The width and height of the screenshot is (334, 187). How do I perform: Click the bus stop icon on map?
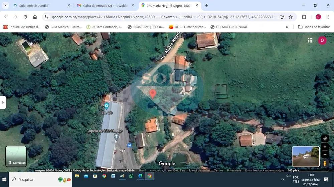click(x=129, y=145)
